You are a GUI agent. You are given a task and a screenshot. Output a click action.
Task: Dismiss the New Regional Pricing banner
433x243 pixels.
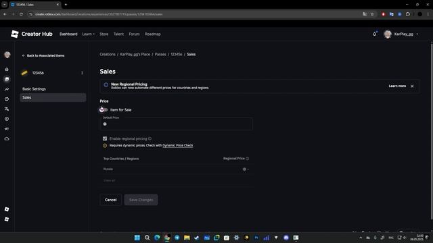(x=412, y=86)
